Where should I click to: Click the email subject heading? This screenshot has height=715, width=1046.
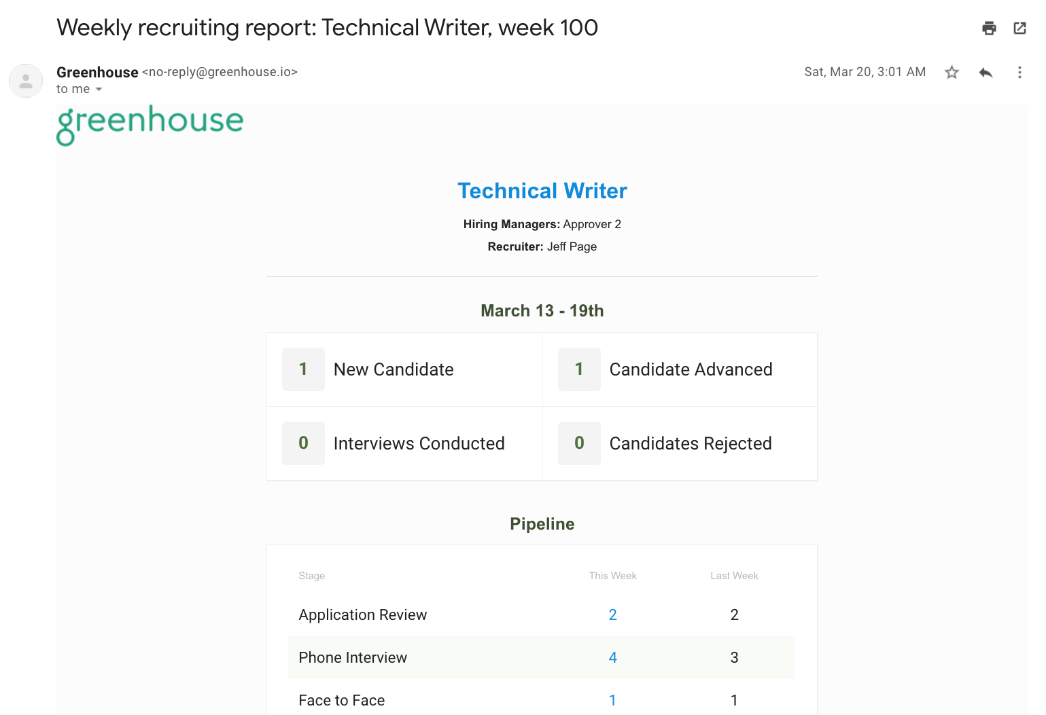[327, 28]
